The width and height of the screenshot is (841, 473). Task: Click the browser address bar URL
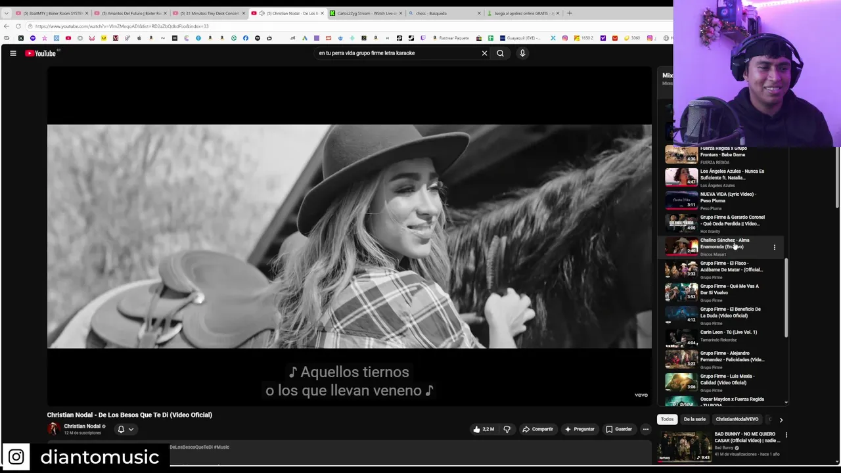click(122, 26)
